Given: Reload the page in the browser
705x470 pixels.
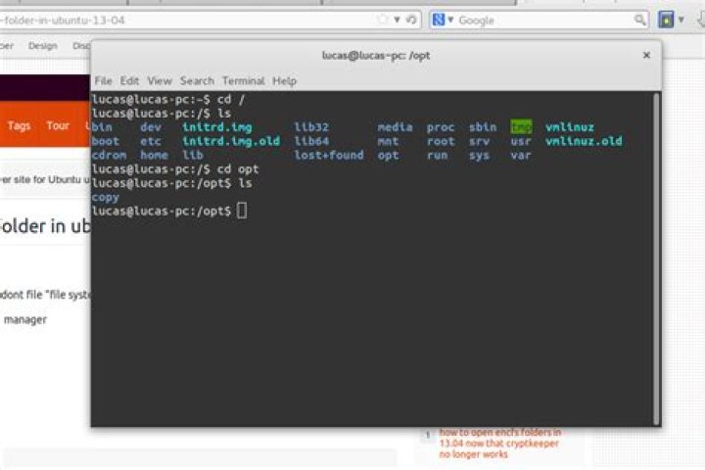Looking at the screenshot, I should pyautogui.click(x=411, y=20).
